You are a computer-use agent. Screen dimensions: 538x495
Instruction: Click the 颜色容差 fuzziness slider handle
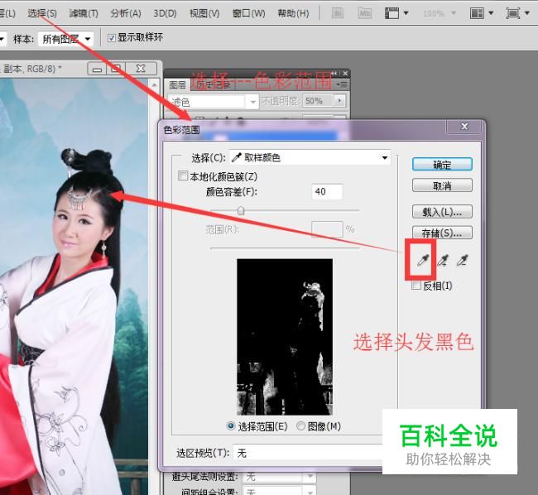(241, 210)
